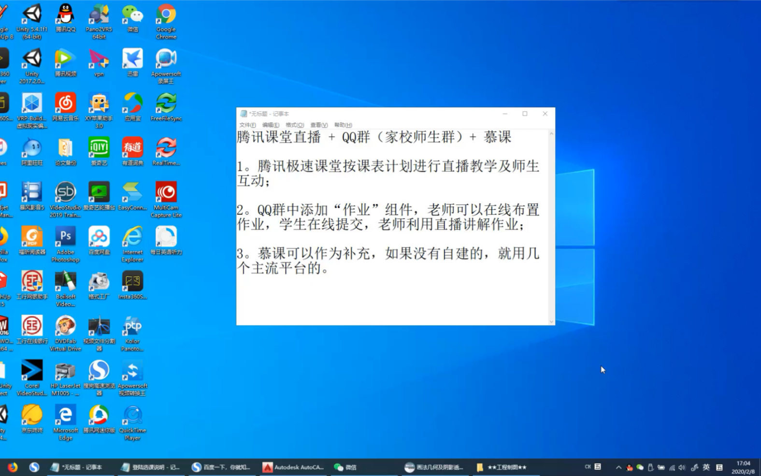Open the iQIYI desktop icon

(x=99, y=152)
